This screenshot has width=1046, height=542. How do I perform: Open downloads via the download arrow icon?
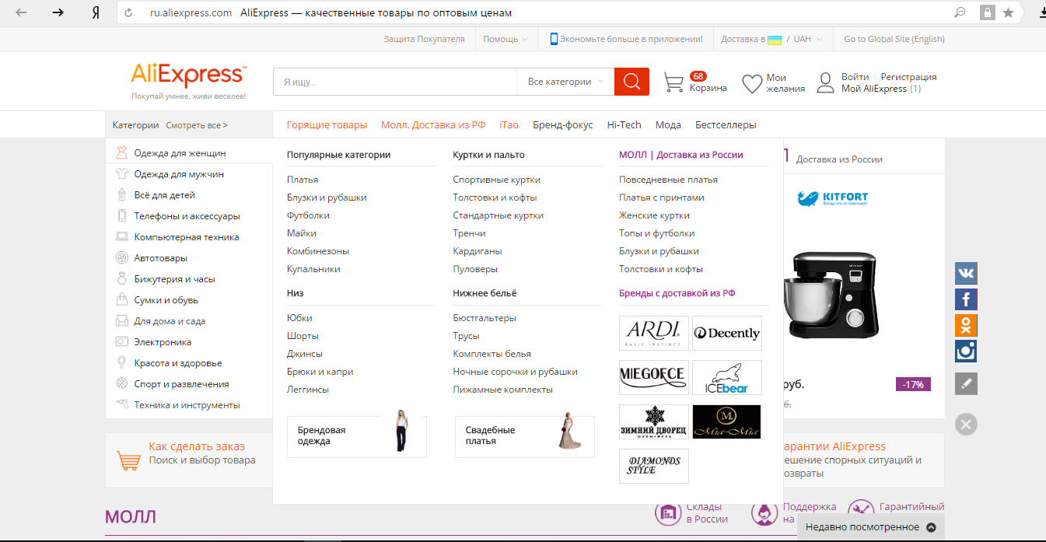point(1042,12)
